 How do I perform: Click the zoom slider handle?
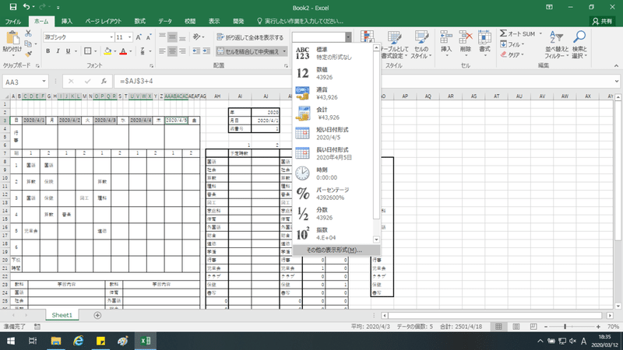(565, 327)
